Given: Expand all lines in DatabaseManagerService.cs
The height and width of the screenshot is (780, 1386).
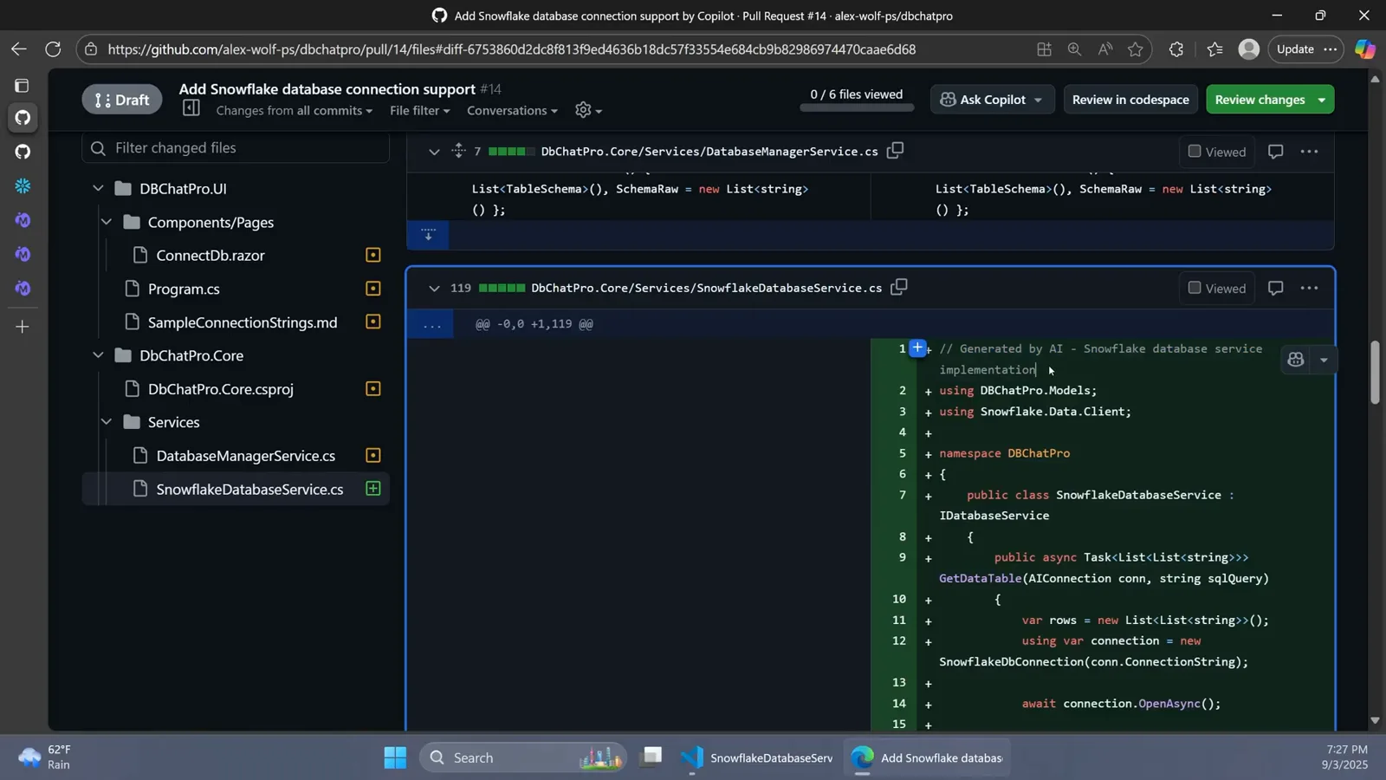Looking at the screenshot, I should point(458,151).
